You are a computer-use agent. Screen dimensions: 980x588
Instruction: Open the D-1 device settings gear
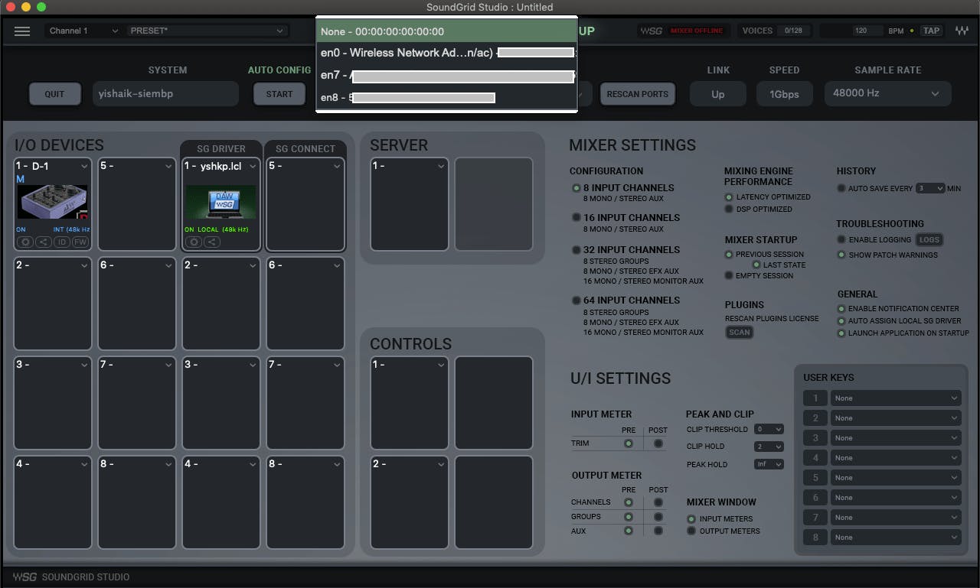click(24, 242)
